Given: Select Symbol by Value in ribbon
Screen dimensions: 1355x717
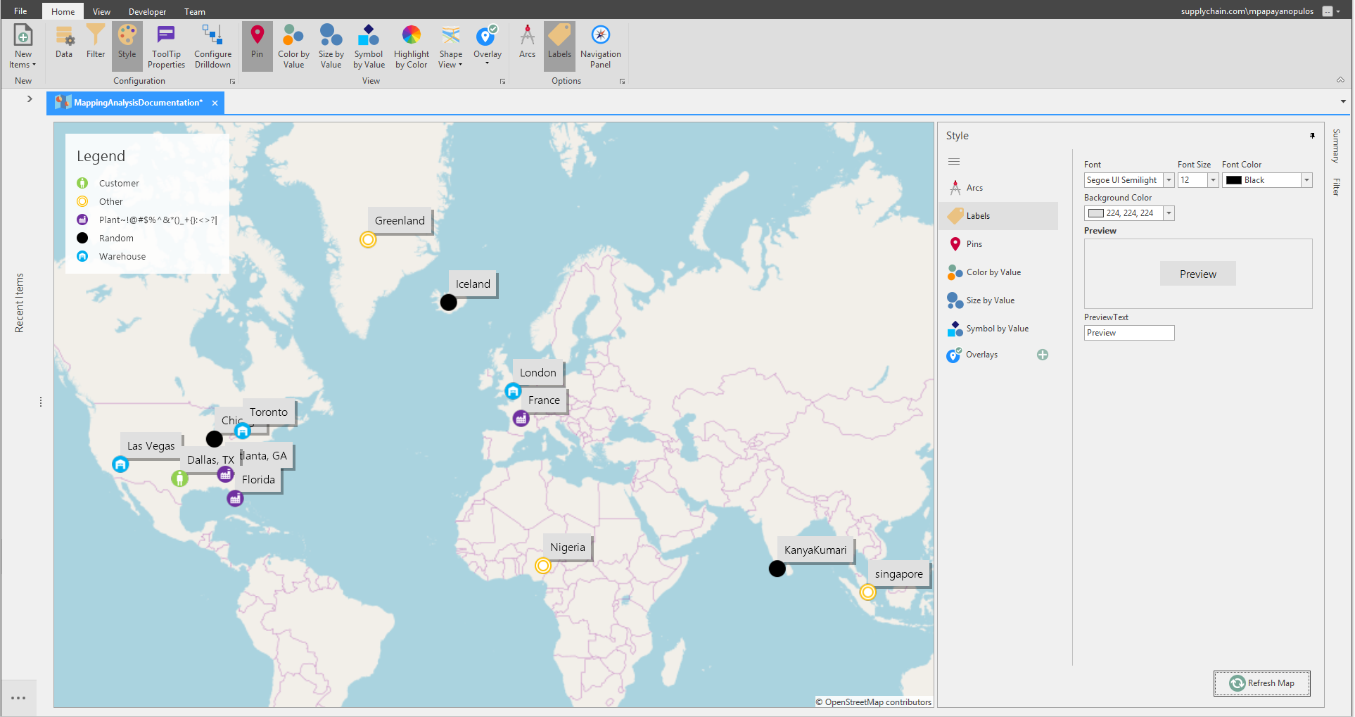Looking at the screenshot, I should pyautogui.click(x=369, y=46).
